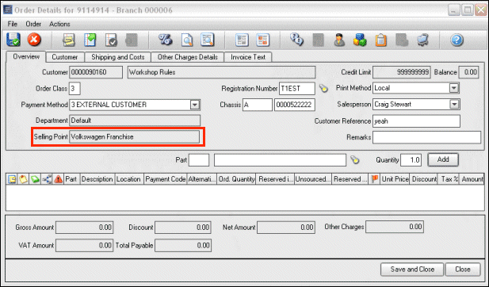
Task: Click the question speech bubbles icon
Action: click(x=296, y=40)
